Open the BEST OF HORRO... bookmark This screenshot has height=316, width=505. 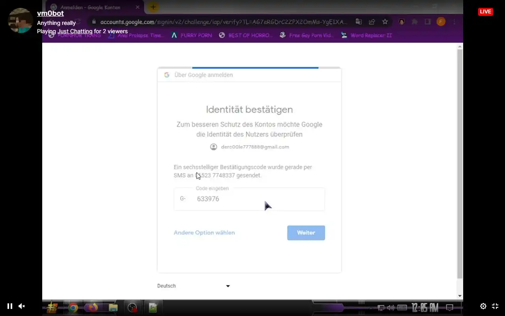246,35
